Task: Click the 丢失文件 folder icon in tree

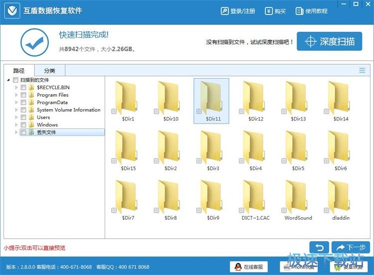Action: click(31, 132)
